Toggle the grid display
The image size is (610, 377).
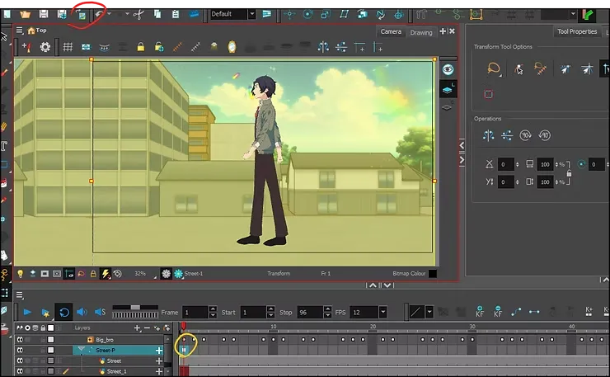click(x=68, y=47)
